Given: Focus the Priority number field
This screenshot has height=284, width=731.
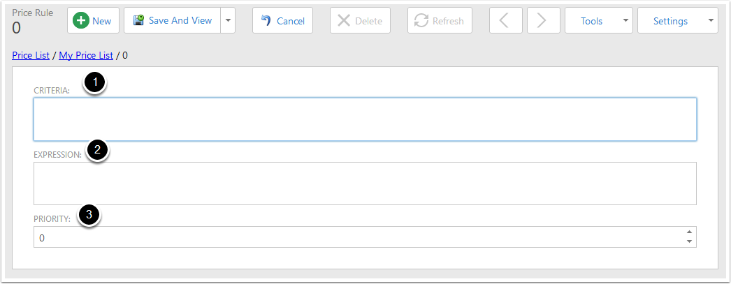Looking at the screenshot, I should [x=359, y=237].
